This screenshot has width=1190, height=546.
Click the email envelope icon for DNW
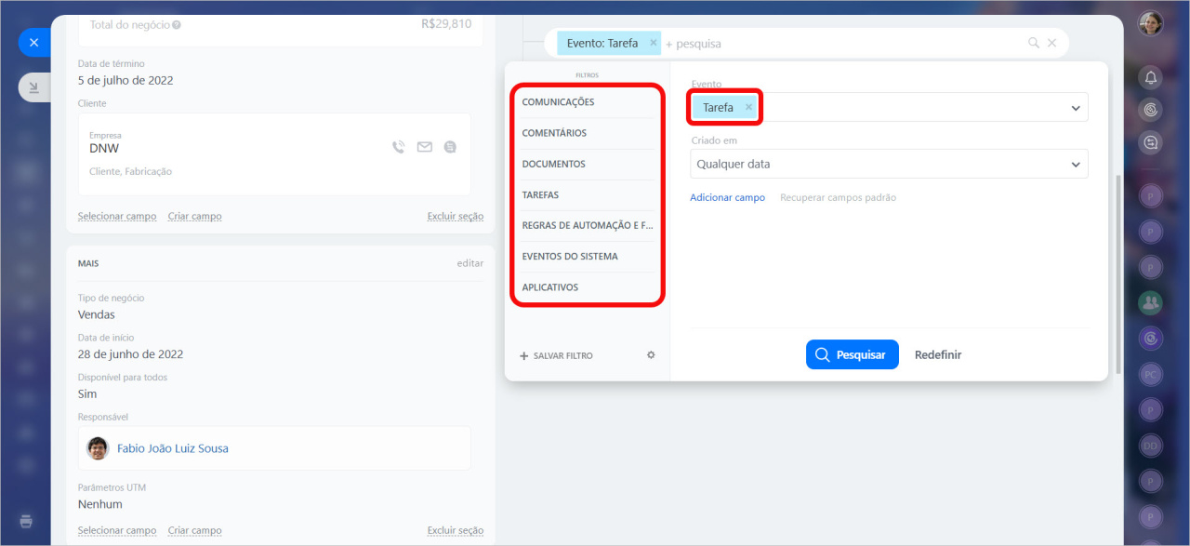[x=425, y=147]
